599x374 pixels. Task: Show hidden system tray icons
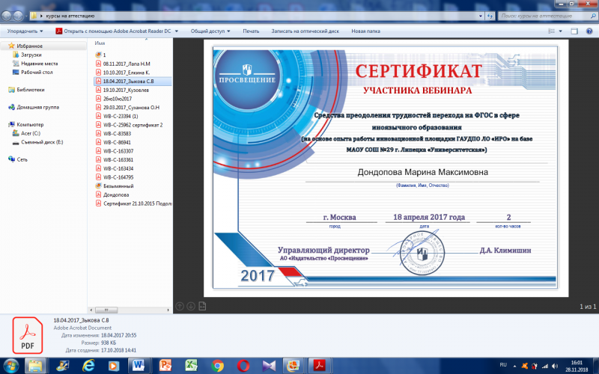click(x=514, y=367)
